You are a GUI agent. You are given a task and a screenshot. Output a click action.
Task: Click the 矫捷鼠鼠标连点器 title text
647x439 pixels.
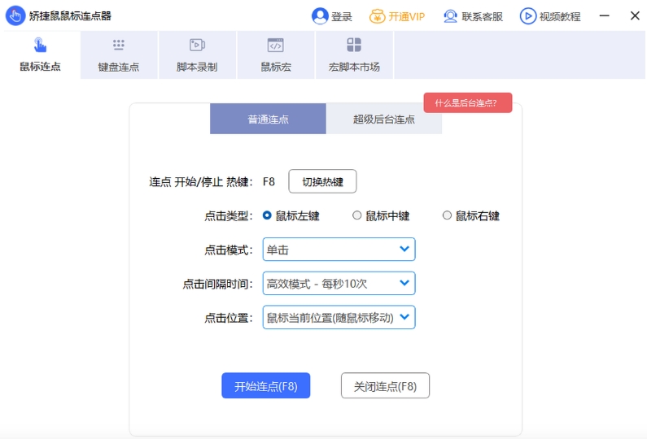click(x=70, y=16)
